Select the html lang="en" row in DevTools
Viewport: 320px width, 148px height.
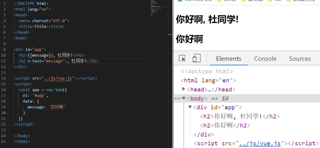[208, 80]
